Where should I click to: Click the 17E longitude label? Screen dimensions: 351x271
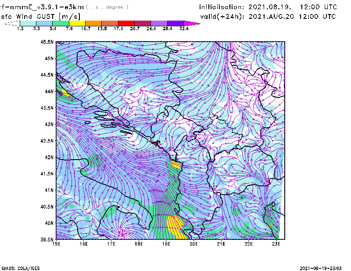pos(111,244)
